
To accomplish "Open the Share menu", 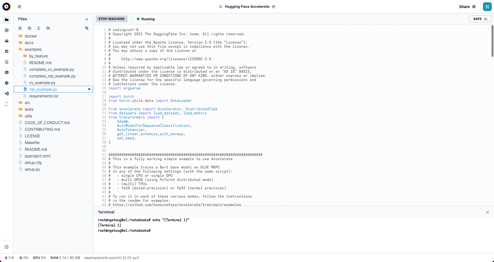I will click(467, 7).
